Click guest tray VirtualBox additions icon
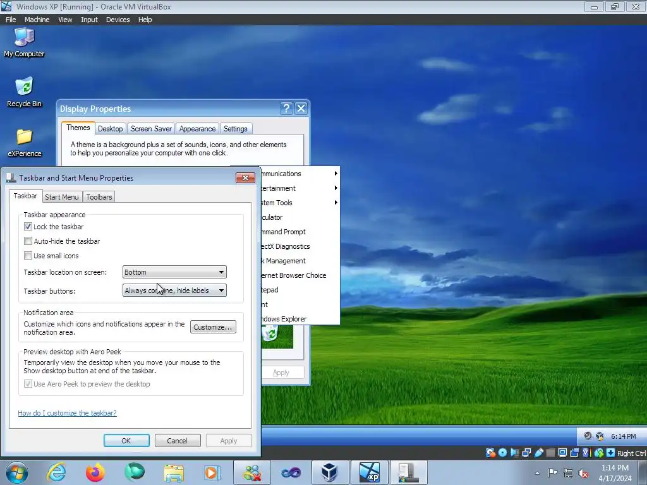647x485 pixels. coord(600,436)
